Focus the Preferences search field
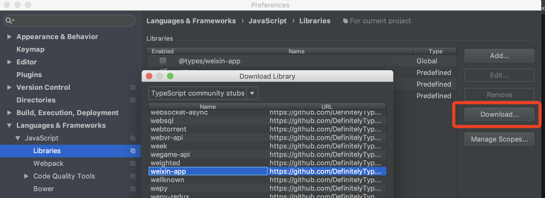This screenshot has width=545, height=198. click(70, 21)
